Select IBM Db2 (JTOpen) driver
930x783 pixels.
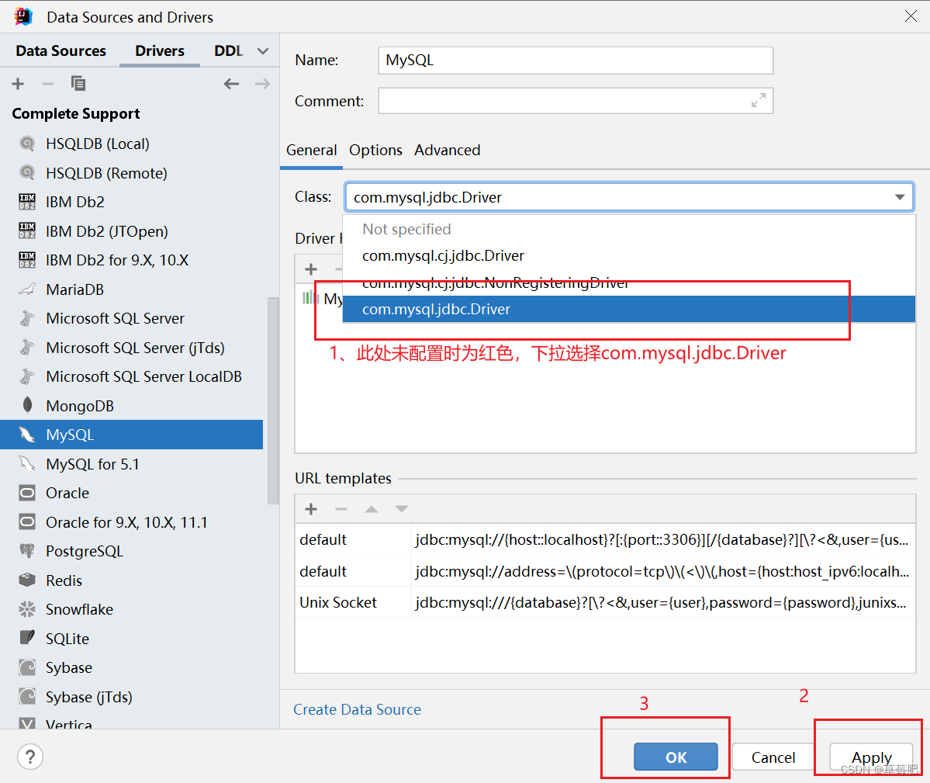[x=132, y=230]
